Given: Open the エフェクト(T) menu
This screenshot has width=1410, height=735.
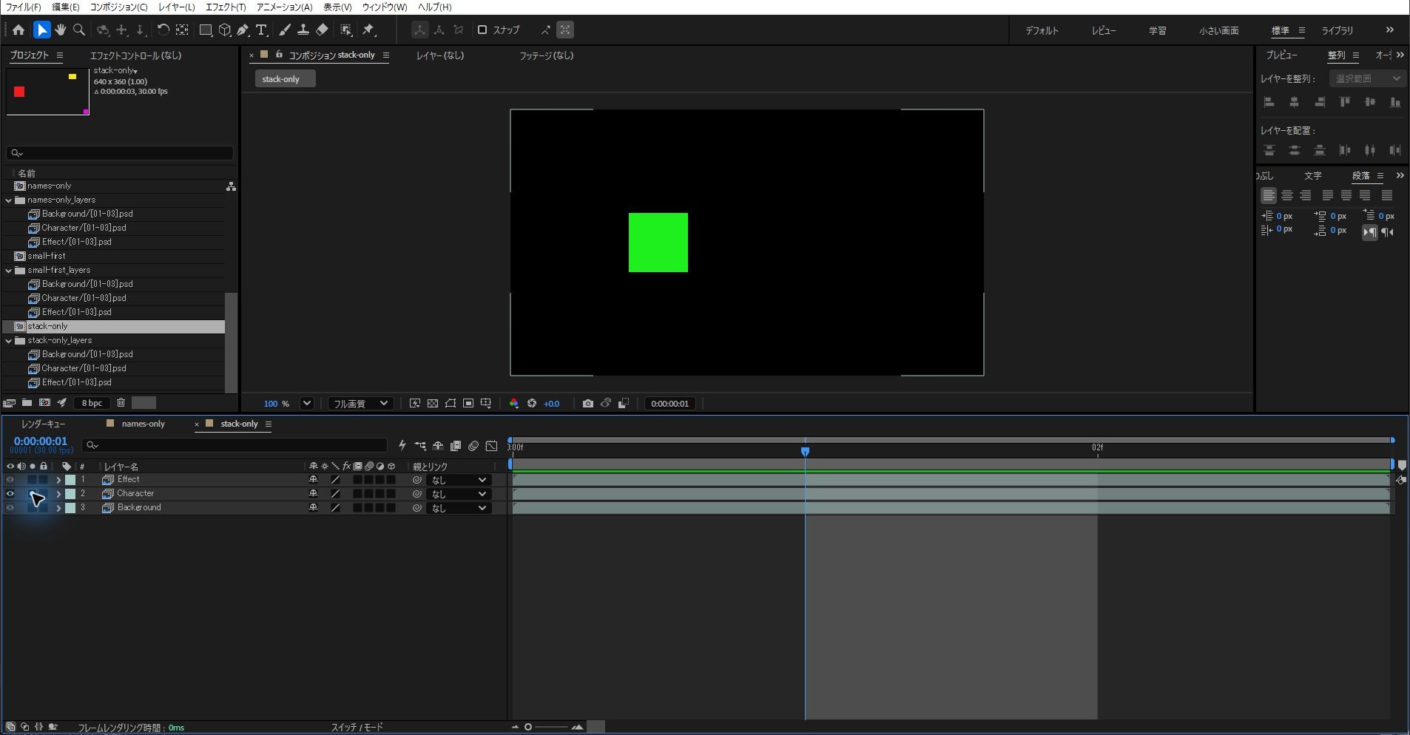Looking at the screenshot, I should [x=226, y=7].
